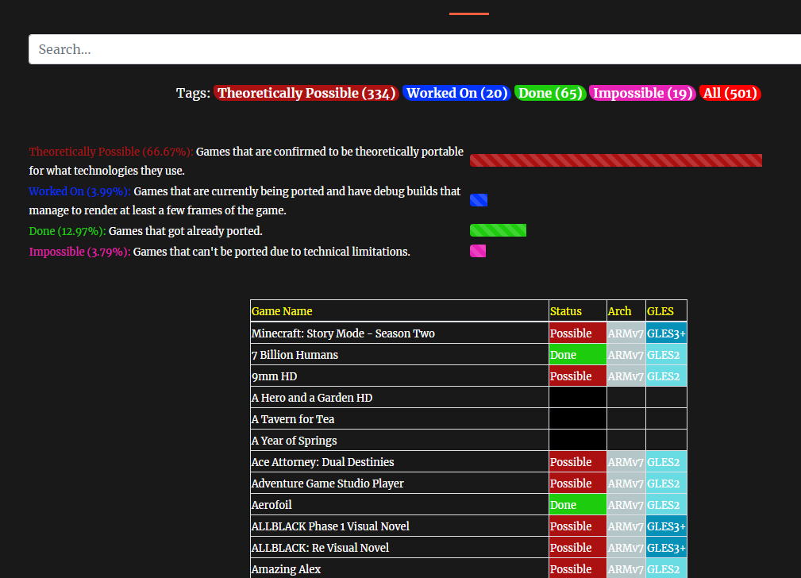
Task: Click the red Theoretically Possible progress bar
Action: 615,160
